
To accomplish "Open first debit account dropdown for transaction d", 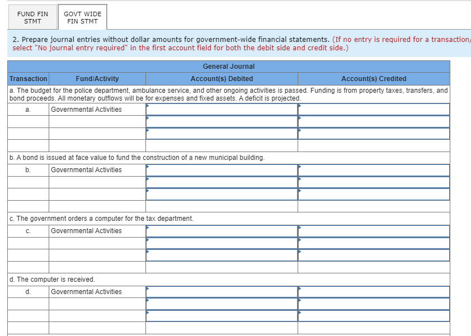I will pyautogui.click(x=222, y=292).
